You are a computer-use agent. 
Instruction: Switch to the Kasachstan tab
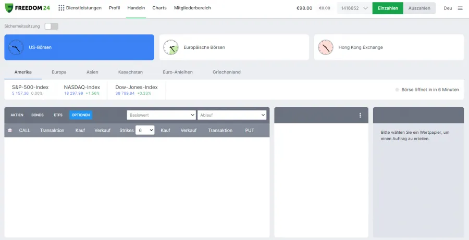(x=130, y=72)
